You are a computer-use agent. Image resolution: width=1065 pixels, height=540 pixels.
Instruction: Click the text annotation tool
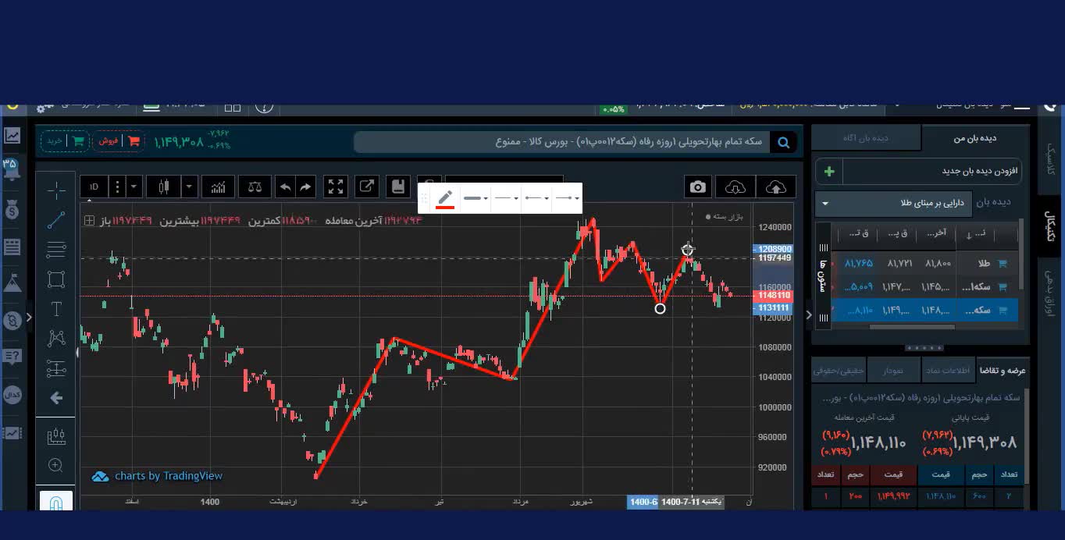click(x=56, y=309)
